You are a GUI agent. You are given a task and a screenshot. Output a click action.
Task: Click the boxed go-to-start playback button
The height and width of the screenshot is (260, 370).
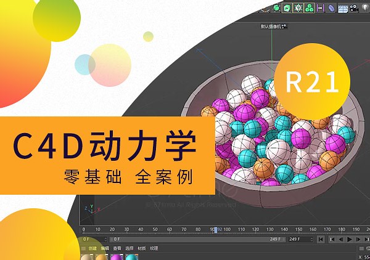(x=321, y=239)
